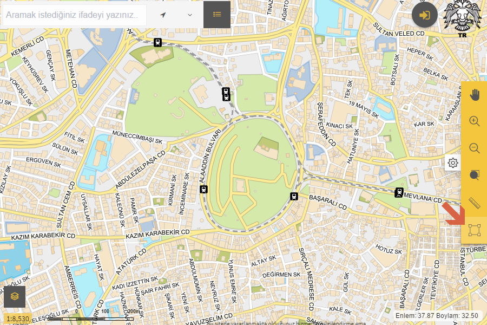Click the zoom out magnifier tool
This screenshot has width=487, height=325.
475,148
